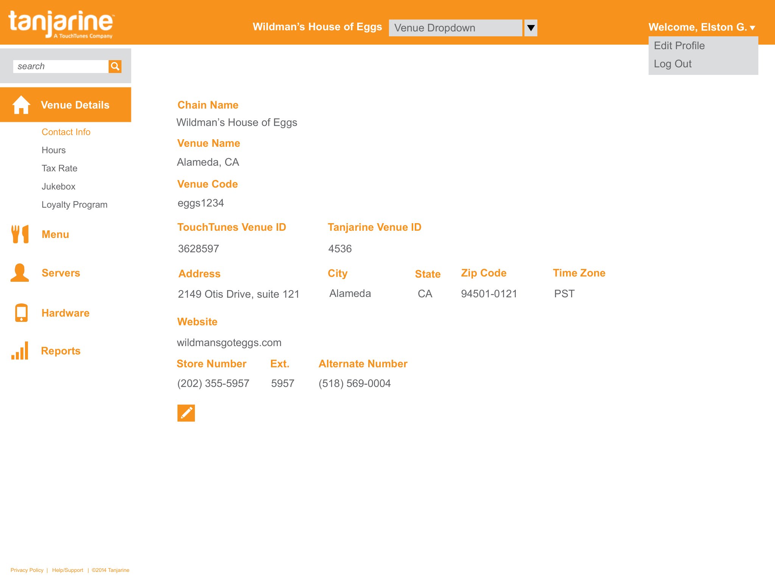Screen dimensions: 775x581
Task: Go to the Hardware section
Action: [x=65, y=313]
